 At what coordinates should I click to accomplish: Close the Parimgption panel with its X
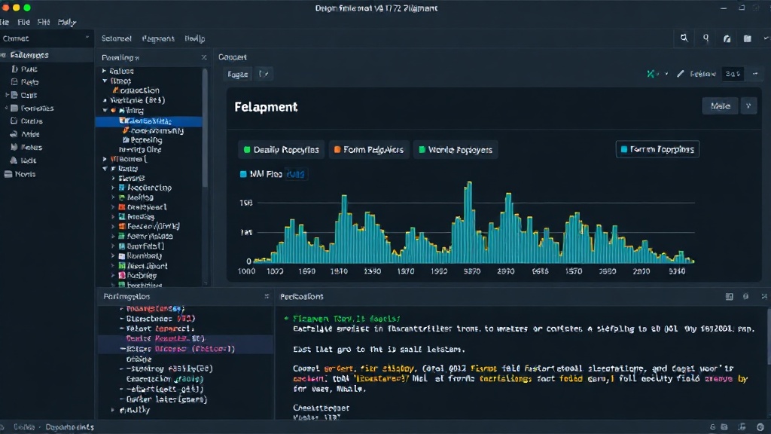tap(267, 296)
